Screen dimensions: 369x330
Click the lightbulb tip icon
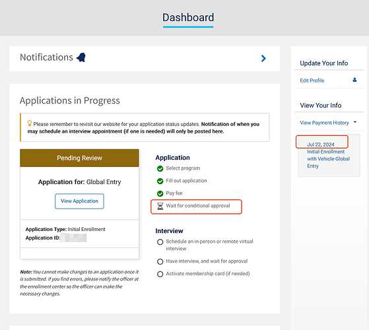[x=30, y=123]
